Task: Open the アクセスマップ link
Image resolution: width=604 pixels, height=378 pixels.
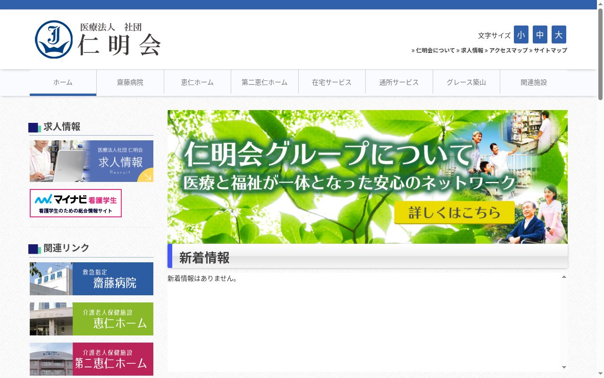Action: pyautogui.click(x=508, y=50)
